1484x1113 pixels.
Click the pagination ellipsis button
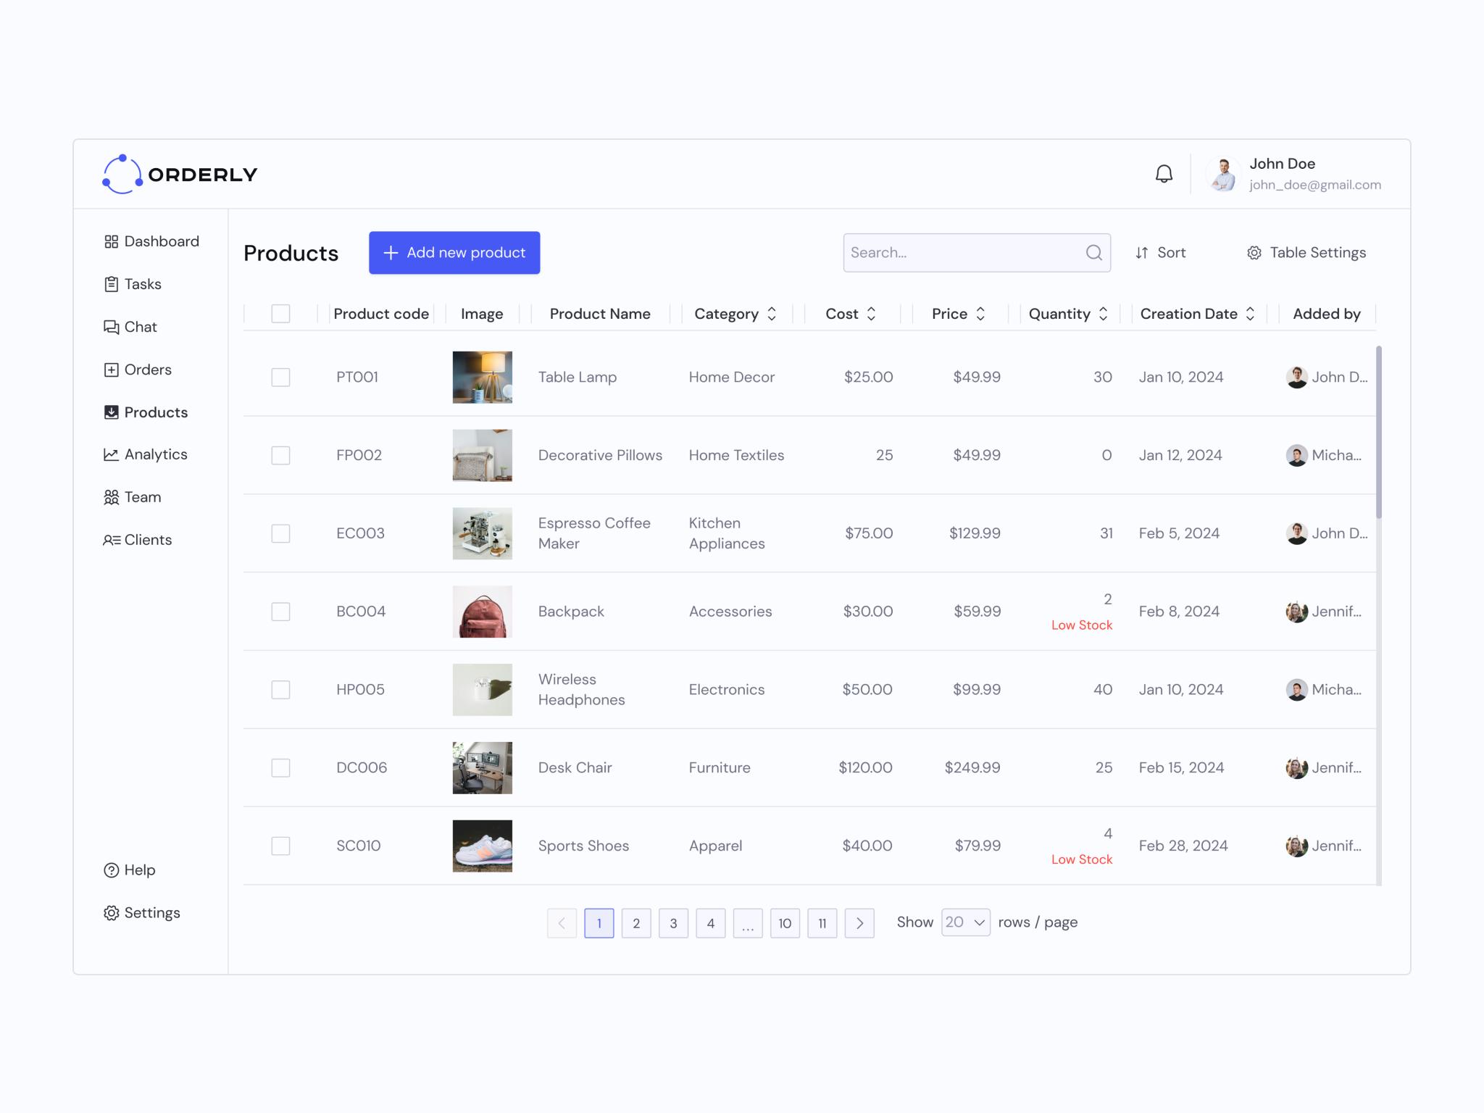coord(748,923)
